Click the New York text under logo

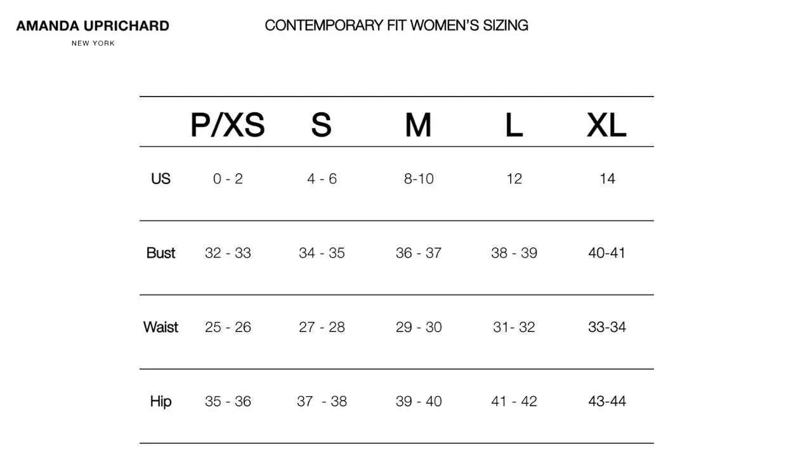pos(93,43)
